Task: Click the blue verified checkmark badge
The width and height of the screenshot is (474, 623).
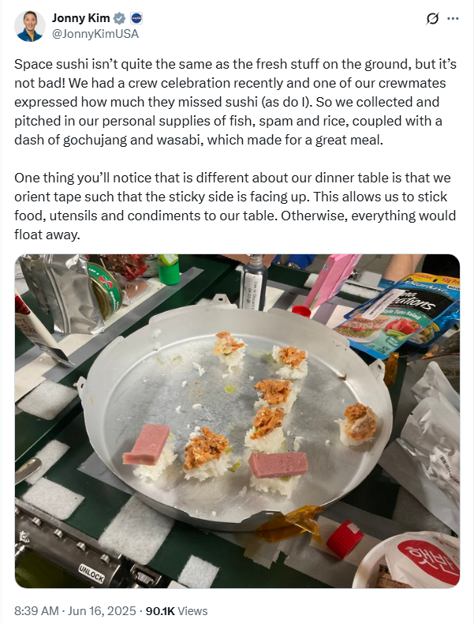Action: point(120,18)
